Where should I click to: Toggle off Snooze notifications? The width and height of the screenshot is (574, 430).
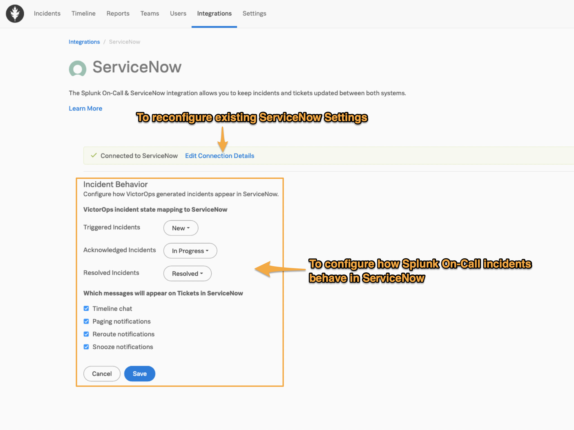[x=86, y=347]
